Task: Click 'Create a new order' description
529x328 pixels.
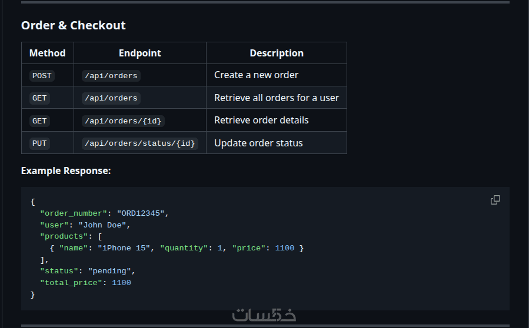Action: click(x=256, y=75)
